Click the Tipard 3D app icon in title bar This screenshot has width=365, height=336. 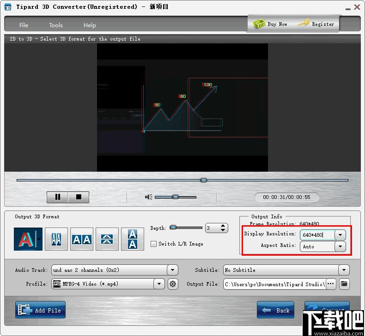(x=8, y=7)
